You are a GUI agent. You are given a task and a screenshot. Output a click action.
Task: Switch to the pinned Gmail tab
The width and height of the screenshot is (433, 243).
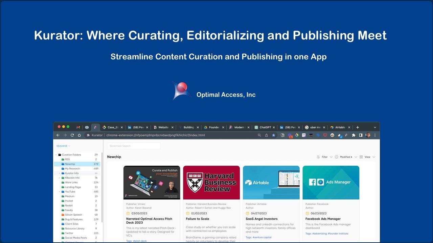coord(78,127)
